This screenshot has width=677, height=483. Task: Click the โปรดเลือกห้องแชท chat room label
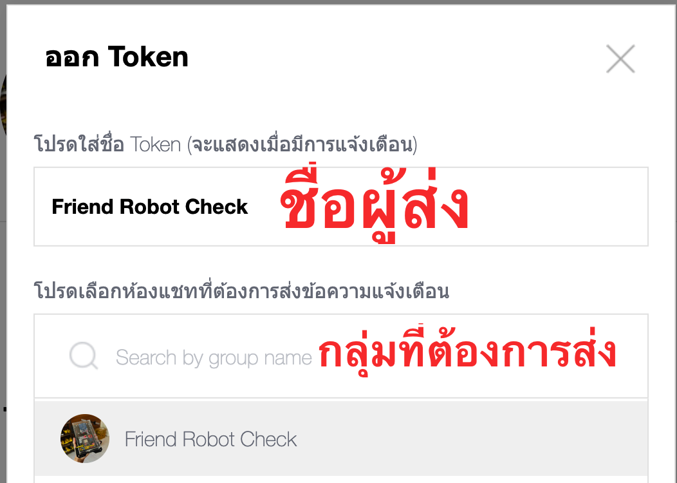point(242,290)
